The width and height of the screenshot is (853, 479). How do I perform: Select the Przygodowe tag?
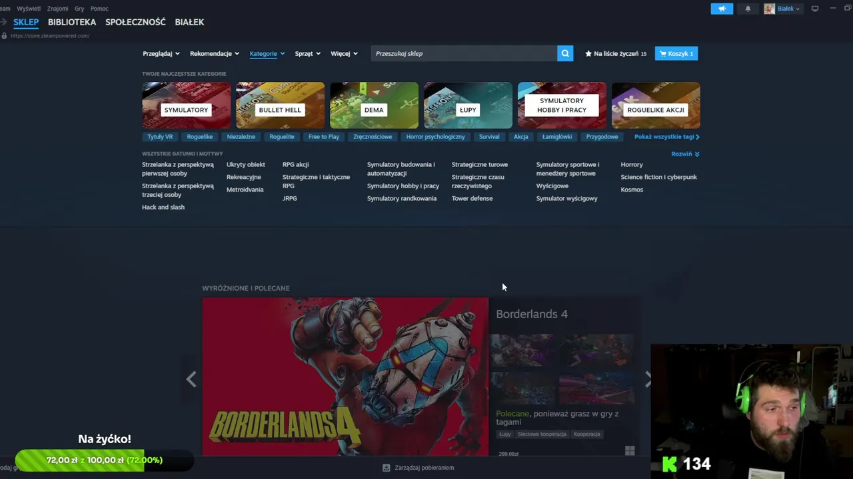tap(602, 136)
